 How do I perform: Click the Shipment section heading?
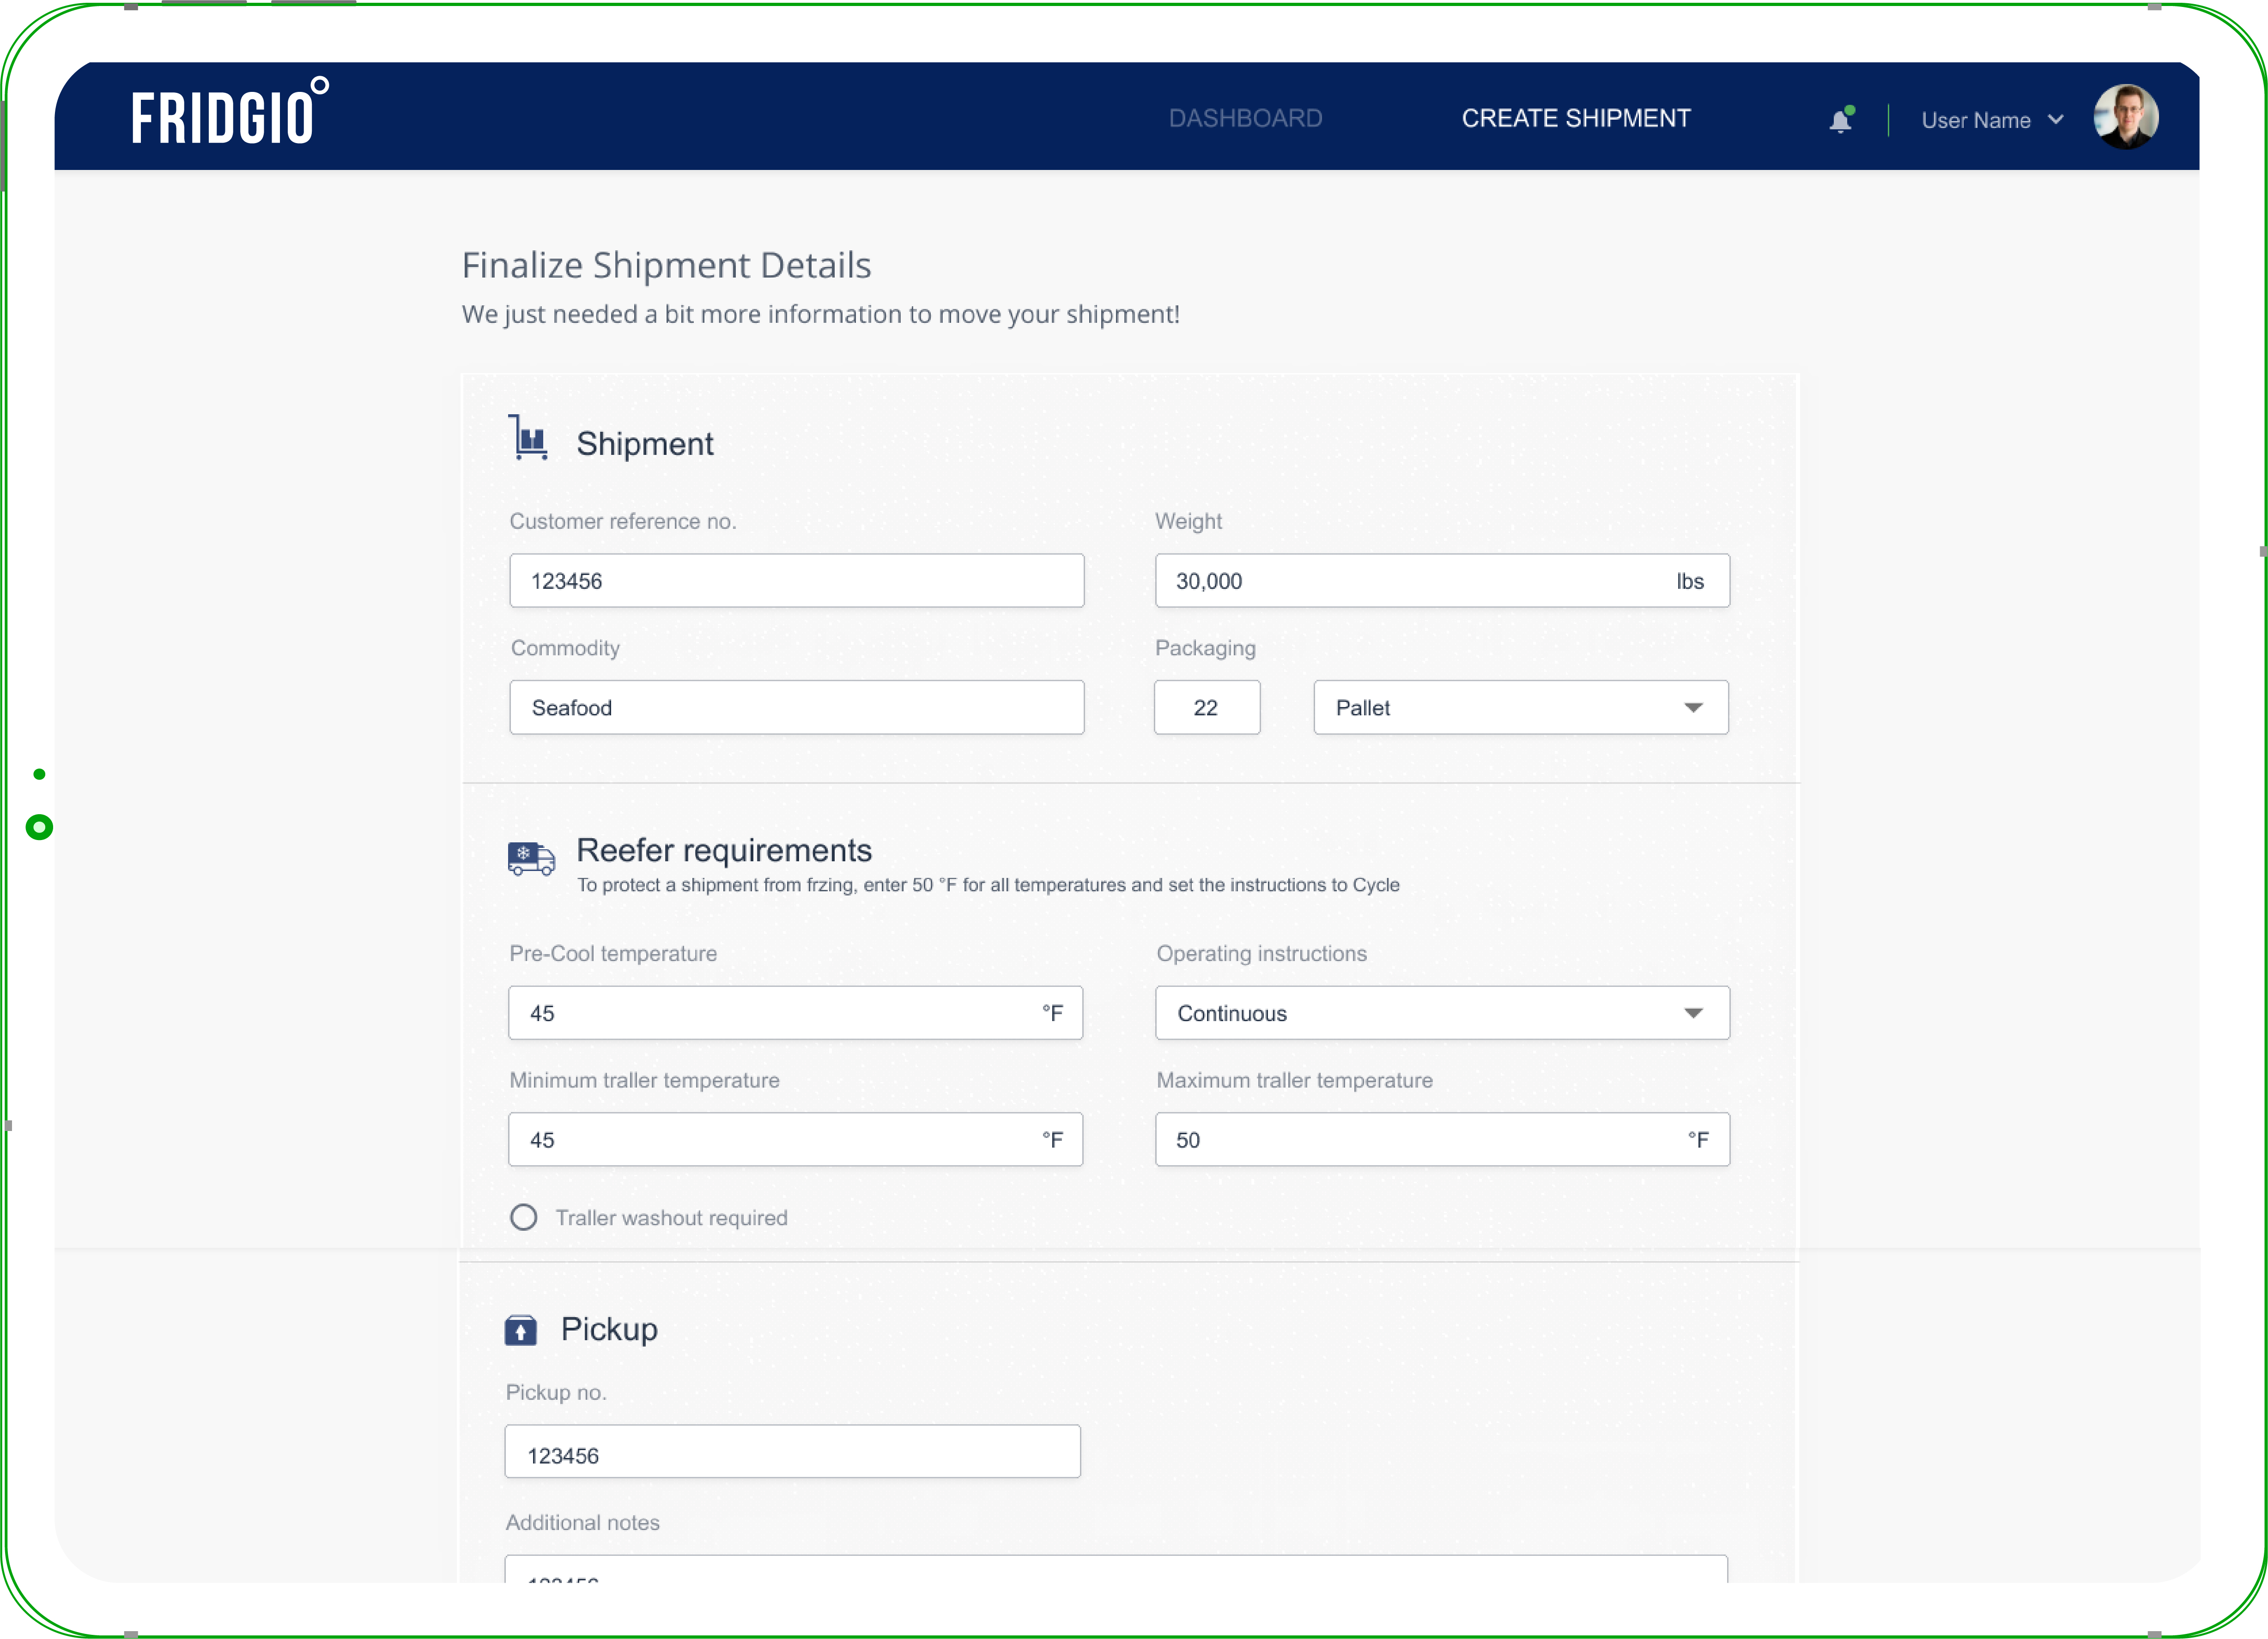(645, 443)
